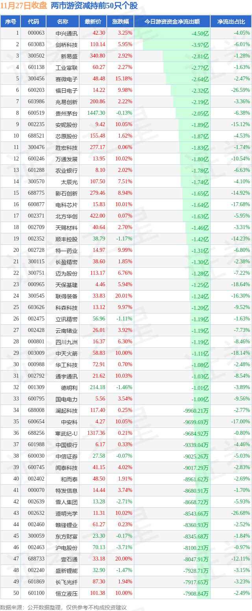Click the 名称 column header
This screenshot has height=611, width=252.
(63, 22)
